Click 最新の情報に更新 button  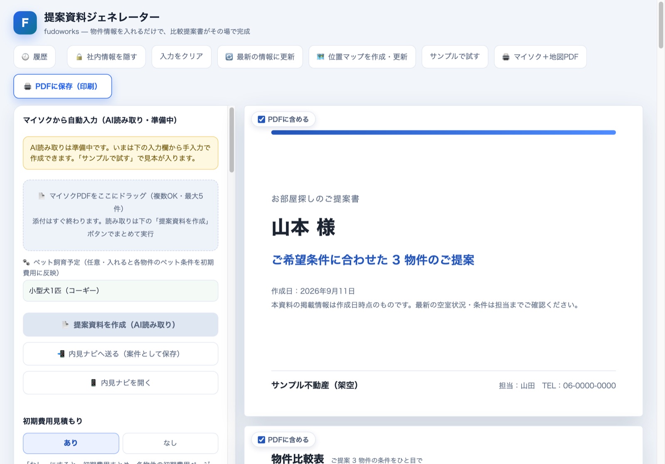(x=260, y=56)
